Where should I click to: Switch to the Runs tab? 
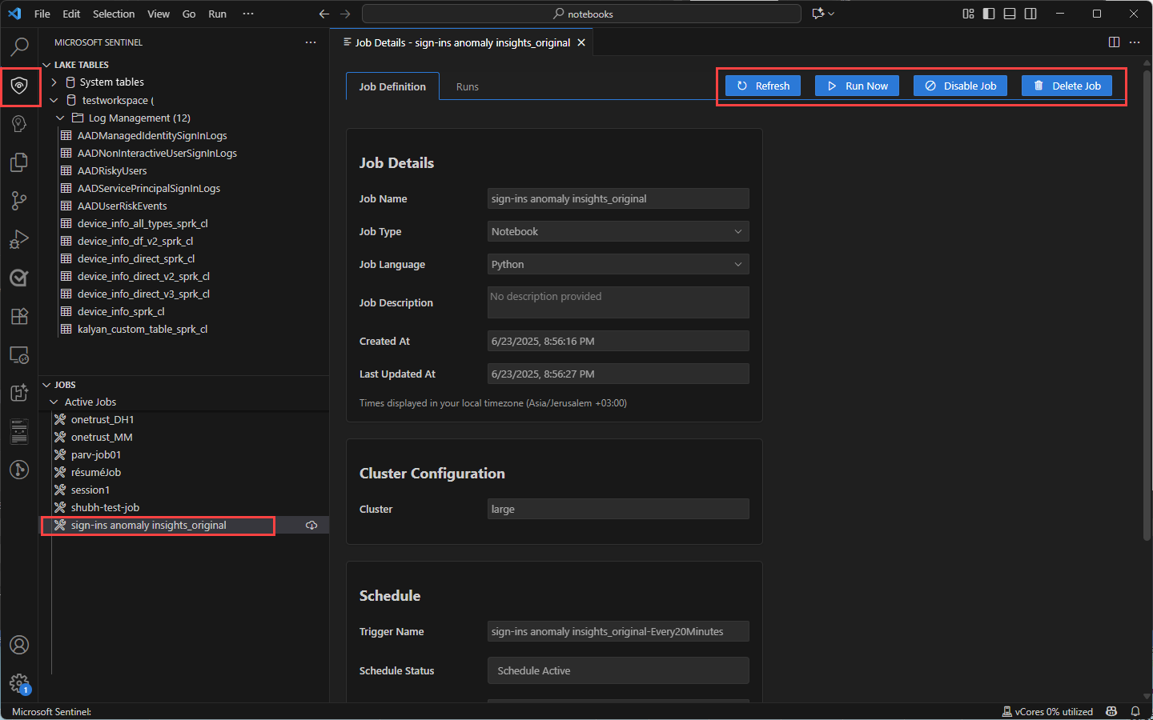[467, 86]
